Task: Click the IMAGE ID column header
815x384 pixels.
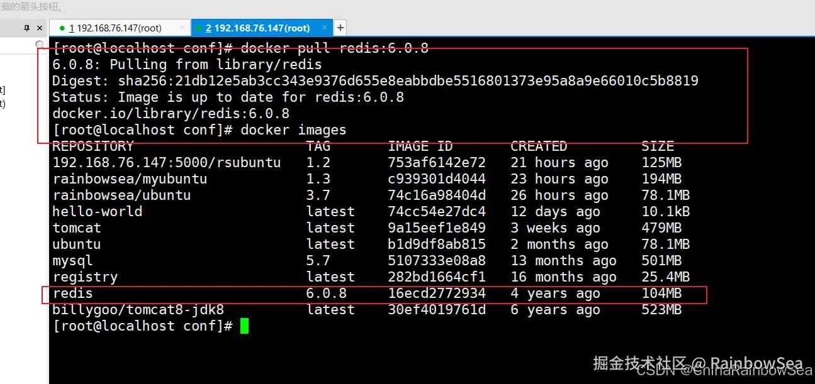Action: (420, 146)
